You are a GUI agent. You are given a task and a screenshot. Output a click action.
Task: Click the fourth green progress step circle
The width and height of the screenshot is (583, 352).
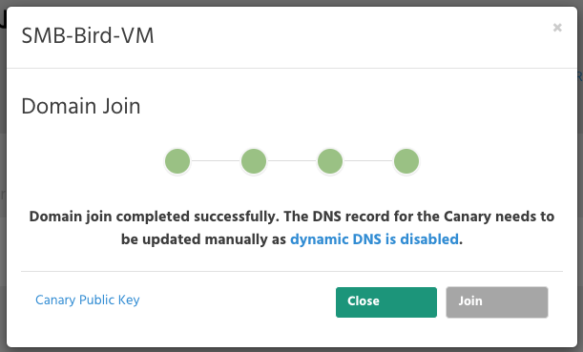[x=406, y=161]
